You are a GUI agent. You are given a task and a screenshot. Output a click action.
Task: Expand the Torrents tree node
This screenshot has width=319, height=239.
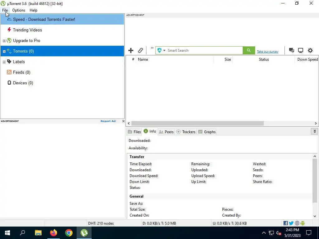pos(4,51)
